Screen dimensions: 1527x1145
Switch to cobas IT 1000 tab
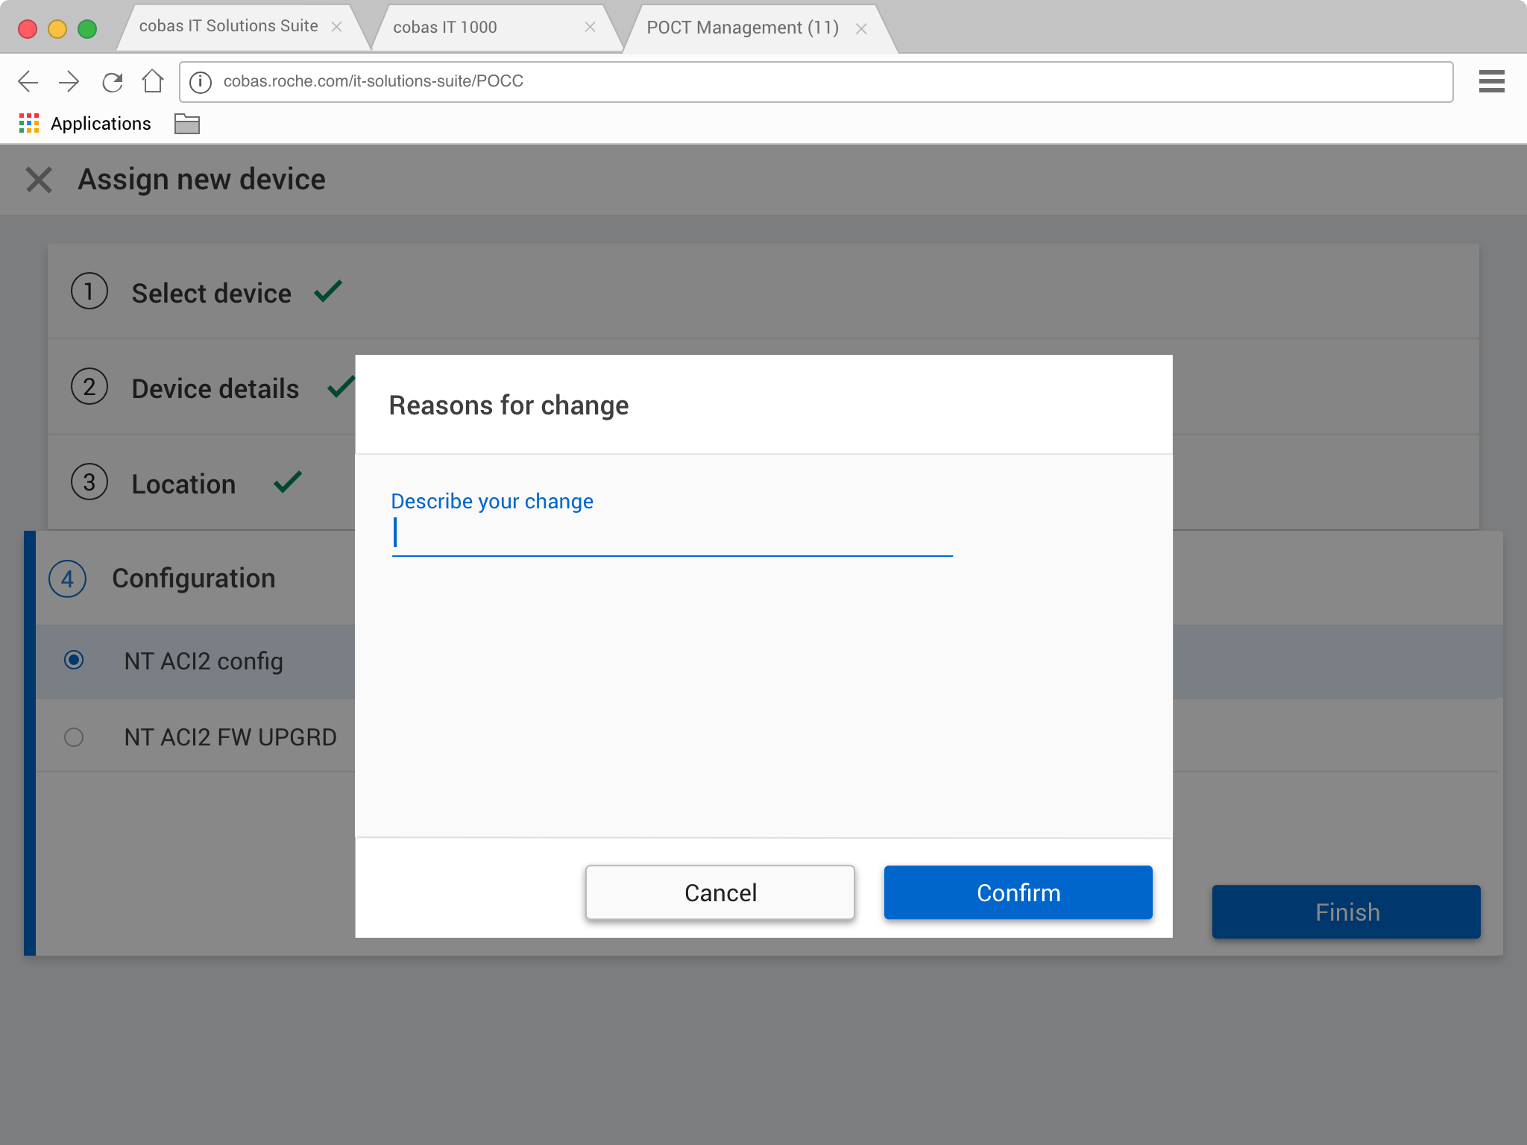(444, 28)
